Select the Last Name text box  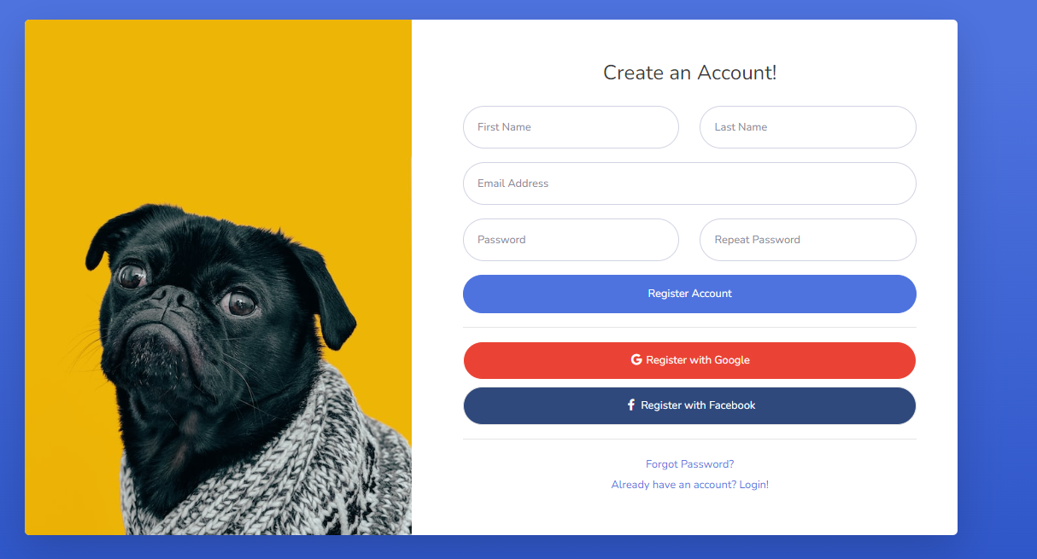[808, 127]
